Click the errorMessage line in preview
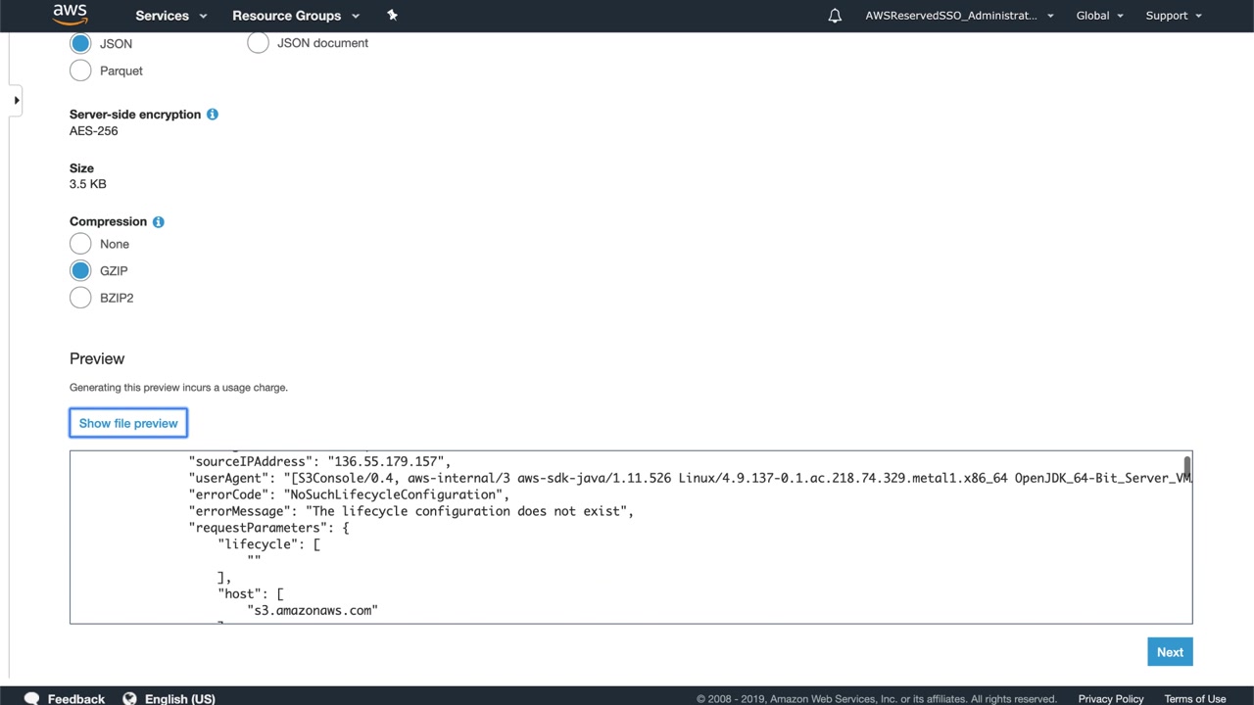The width and height of the screenshot is (1254, 705). pyautogui.click(x=411, y=511)
